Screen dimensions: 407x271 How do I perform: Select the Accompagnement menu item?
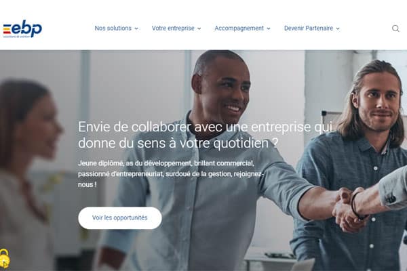tap(239, 28)
